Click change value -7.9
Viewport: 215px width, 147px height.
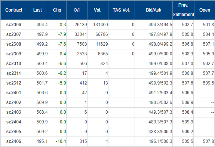point(62,34)
